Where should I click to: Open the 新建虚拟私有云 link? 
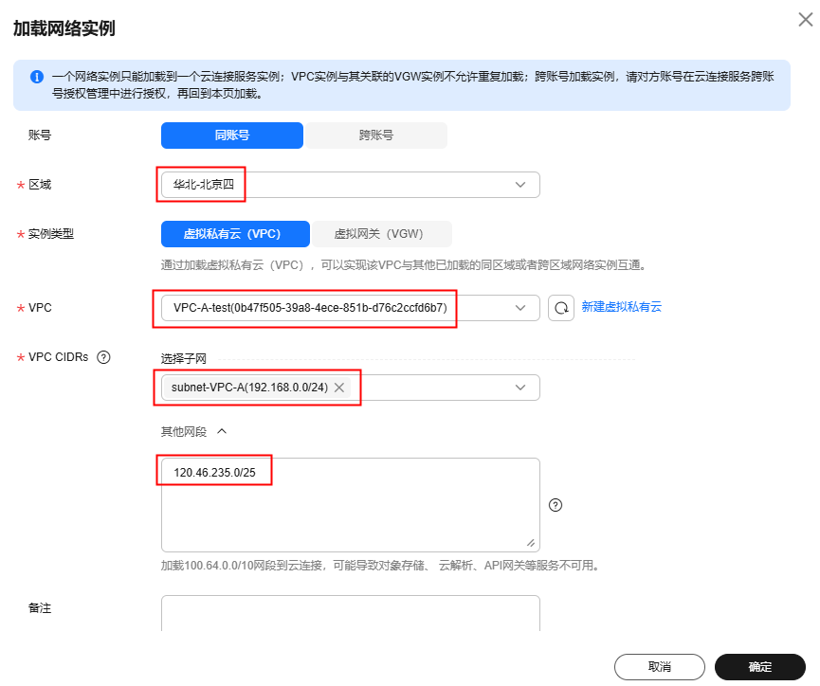(622, 307)
